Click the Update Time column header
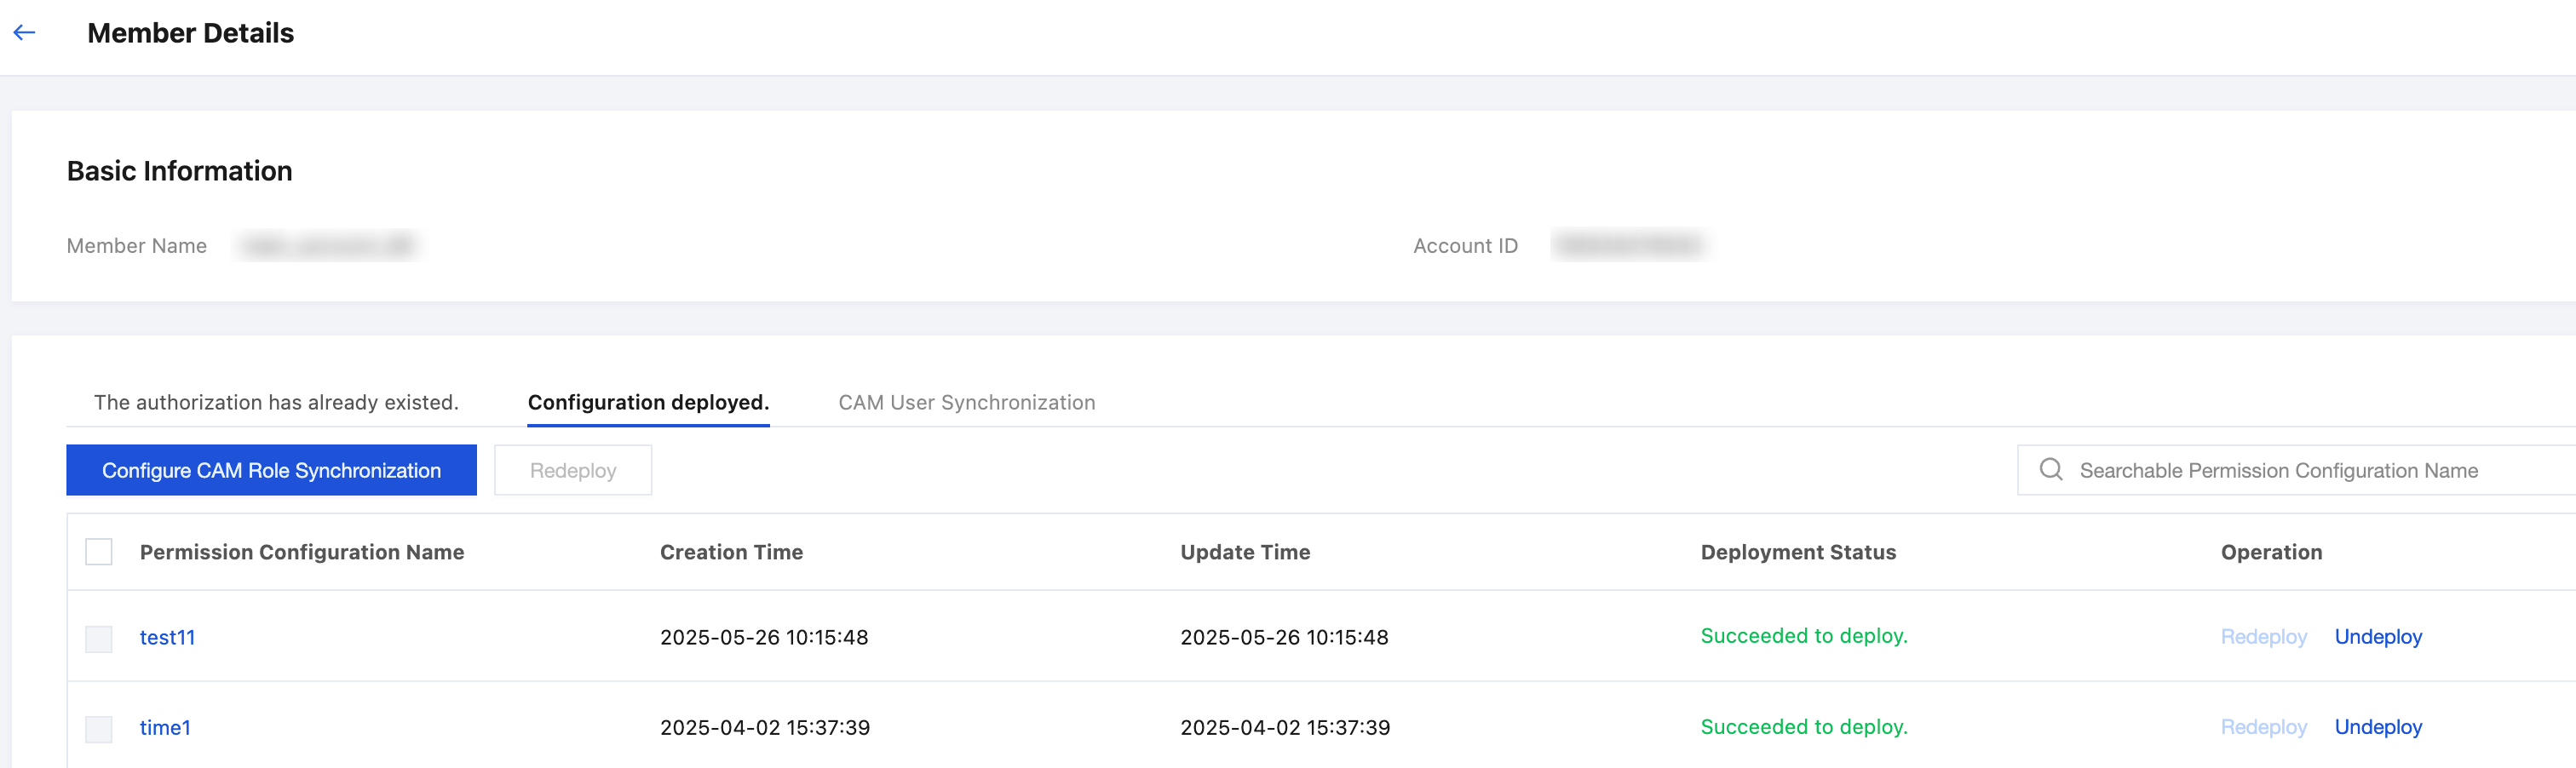 coord(1244,552)
